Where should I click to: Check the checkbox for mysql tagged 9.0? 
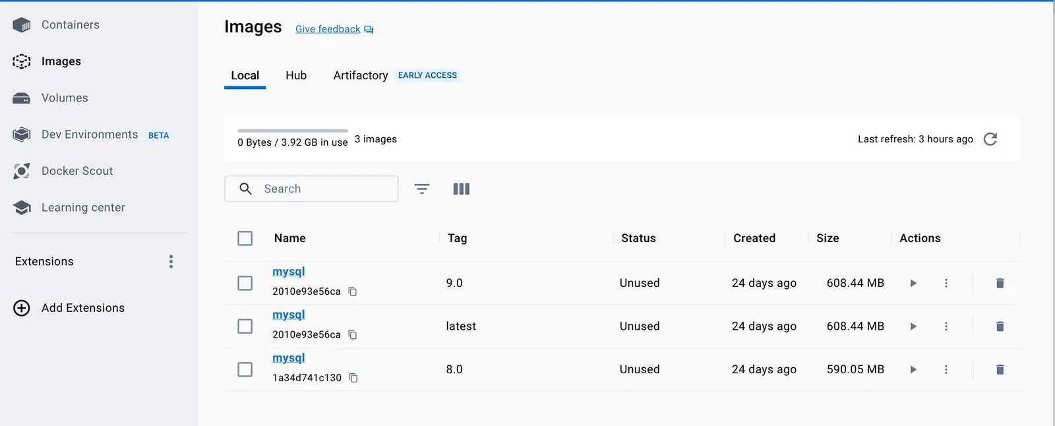click(245, 283)
